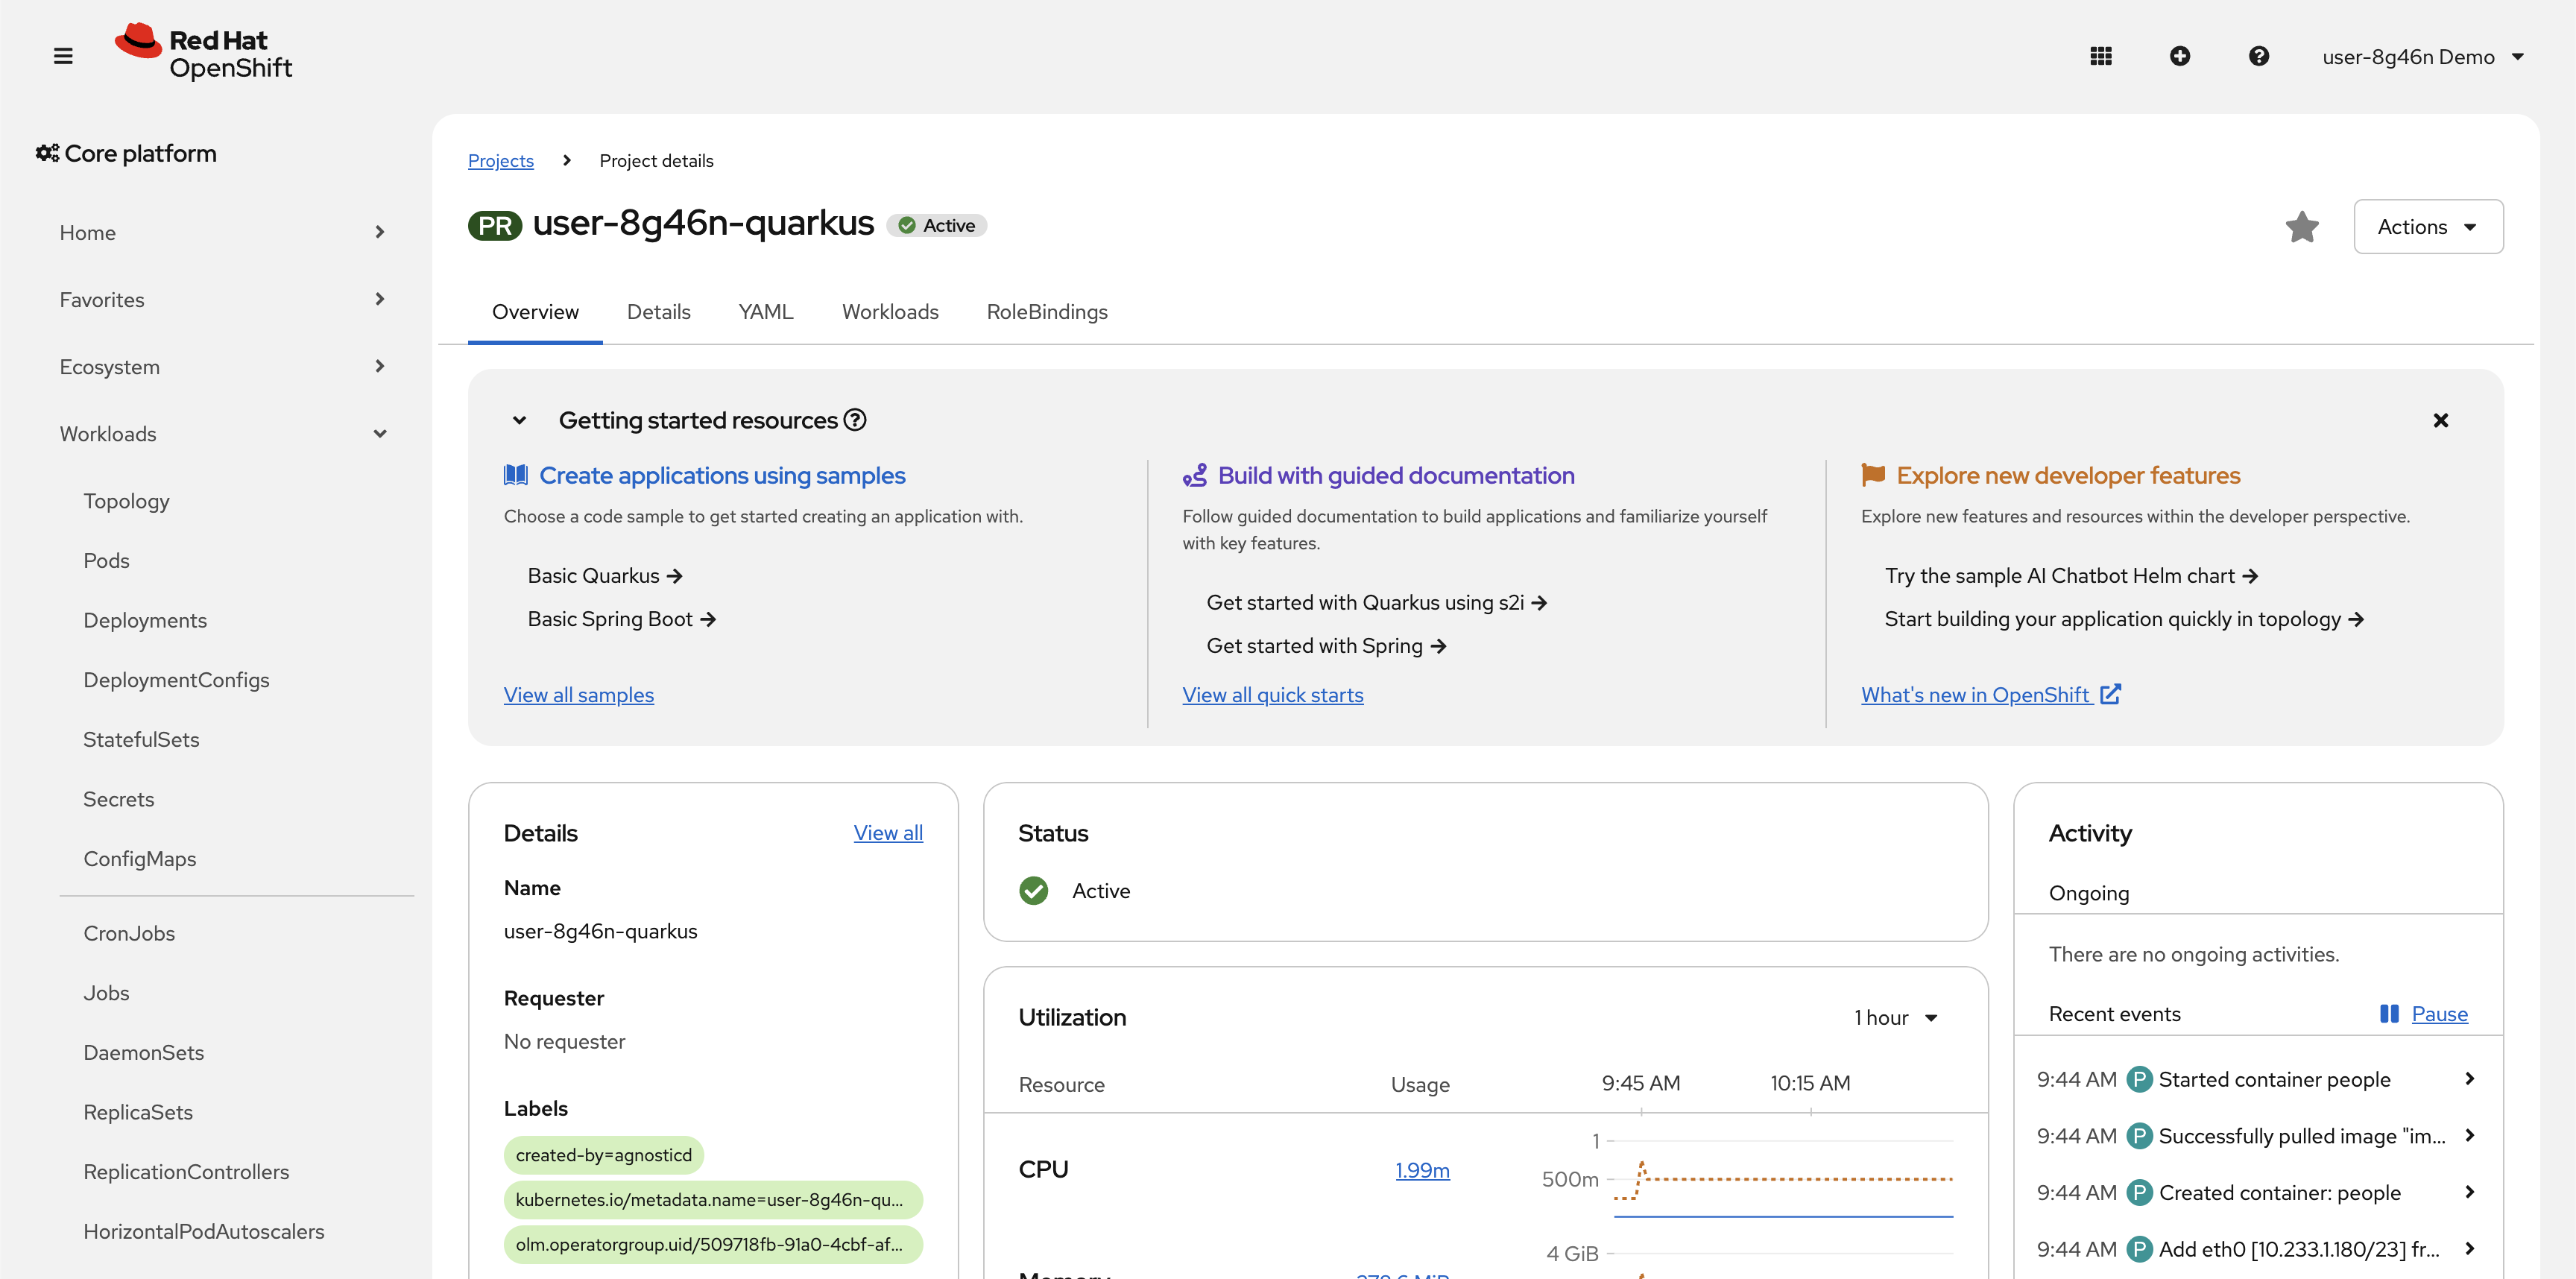Click the View all samples link
The width and height of the screenshot is (2576, 1279).
click(x=578, y=695)
